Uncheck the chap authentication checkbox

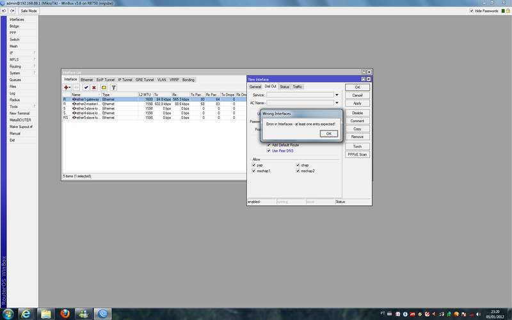[x=298, y=165]
